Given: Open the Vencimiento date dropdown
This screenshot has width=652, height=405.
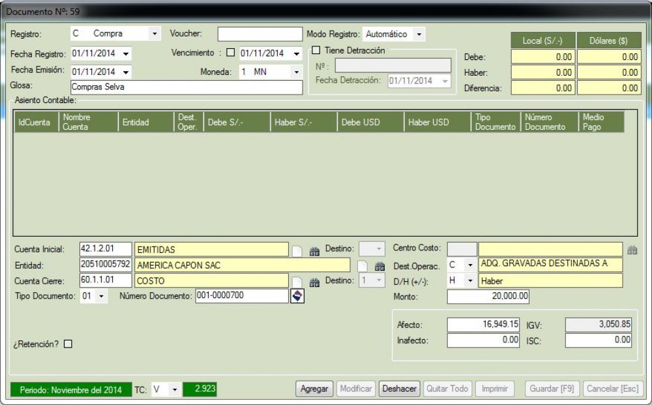Looking at the screenshot, I should coord(297,53).
